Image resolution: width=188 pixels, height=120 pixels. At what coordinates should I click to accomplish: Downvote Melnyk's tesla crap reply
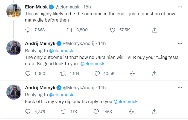click(132, 73)
